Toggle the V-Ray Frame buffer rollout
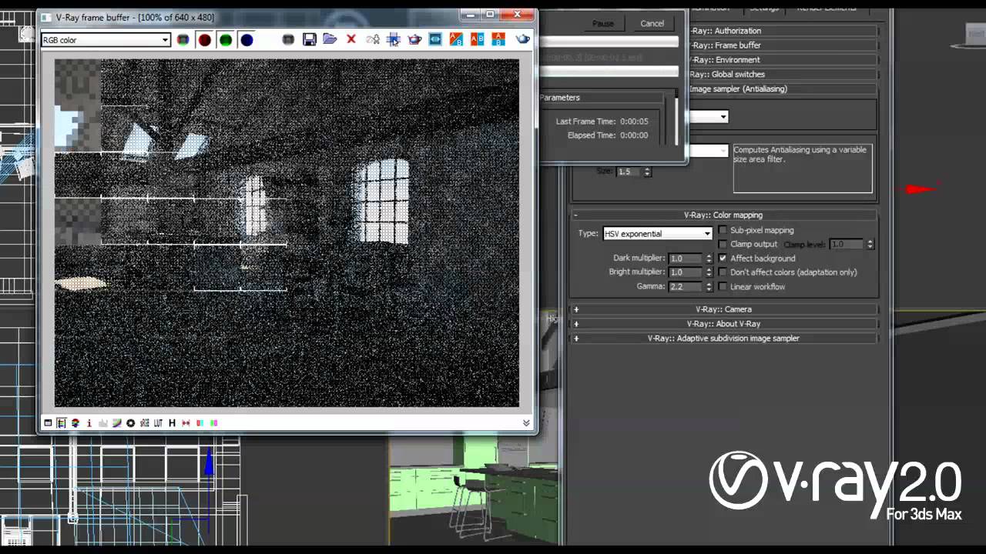986x554 pixels. [x=782, y=45]
